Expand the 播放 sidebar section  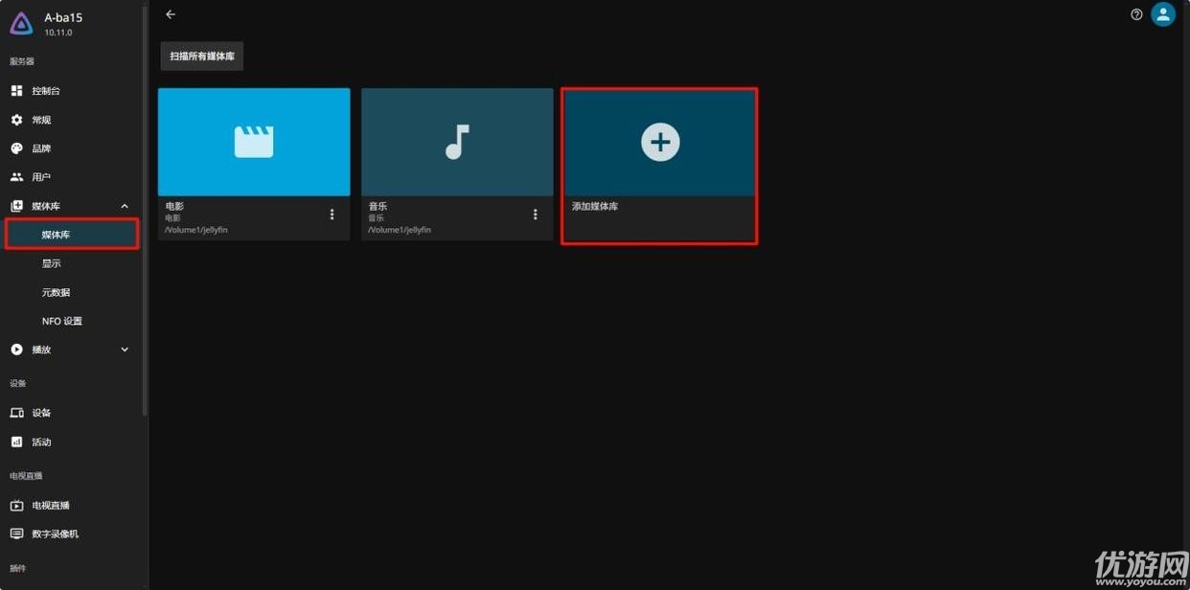coord(125,350)
